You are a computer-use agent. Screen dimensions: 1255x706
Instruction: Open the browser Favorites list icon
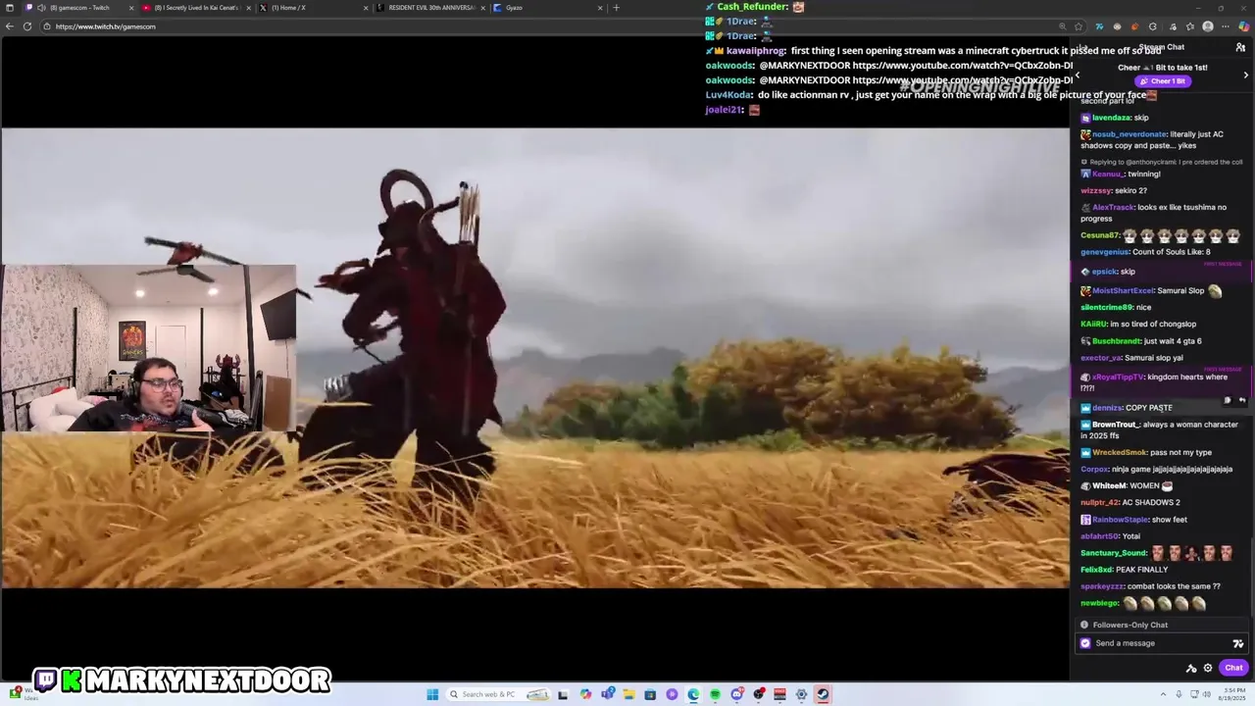(x=1189, y=26)
